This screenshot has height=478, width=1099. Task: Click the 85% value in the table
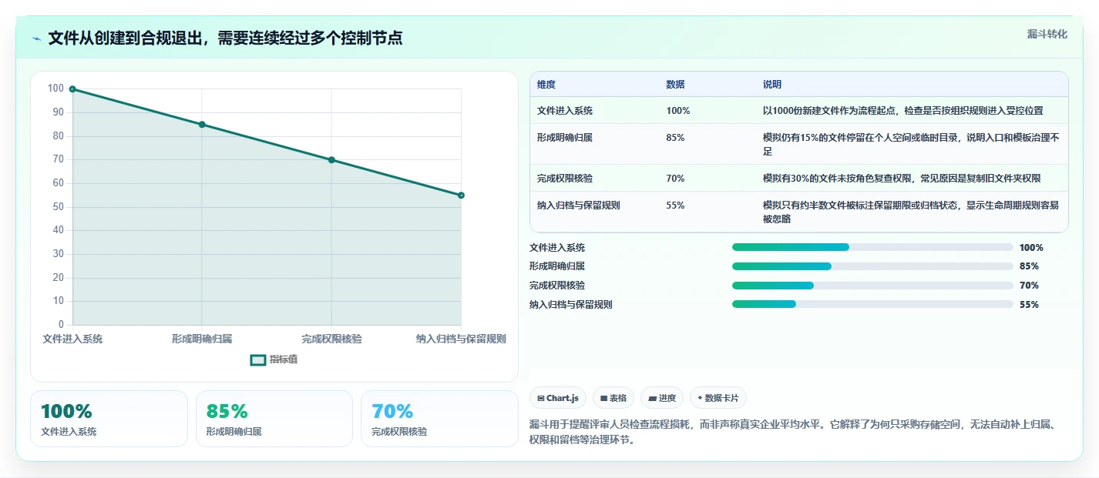(675, 138)
